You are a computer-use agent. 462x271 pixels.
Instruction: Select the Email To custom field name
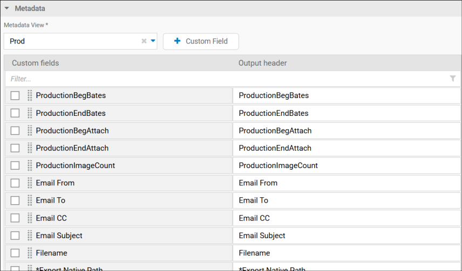pyautogui.click(x=50, y=200)
